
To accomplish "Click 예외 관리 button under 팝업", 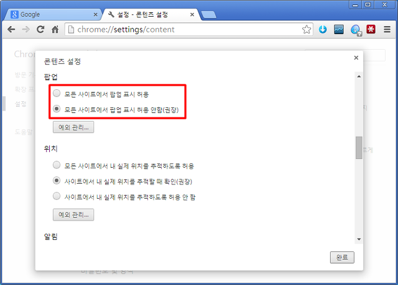I will (73, 127).
